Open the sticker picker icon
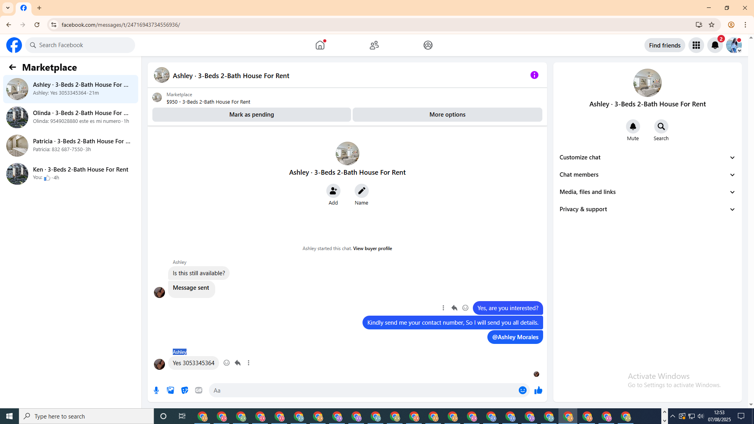Image resolution: width=754 pixels, height=424 pixels. point(185,390)
